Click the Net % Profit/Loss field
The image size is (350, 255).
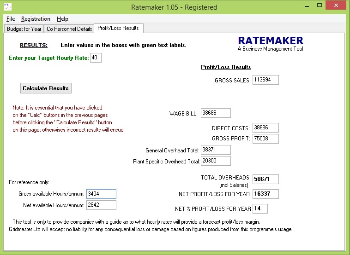click(x=260, y=209)
